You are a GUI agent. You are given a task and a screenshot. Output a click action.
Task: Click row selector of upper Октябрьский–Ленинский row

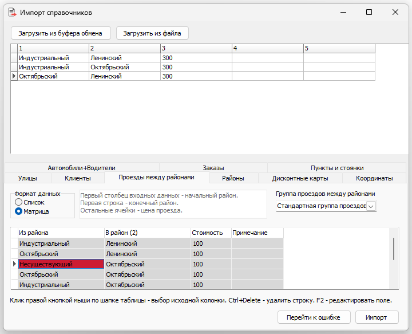click(x=14, y=76)
